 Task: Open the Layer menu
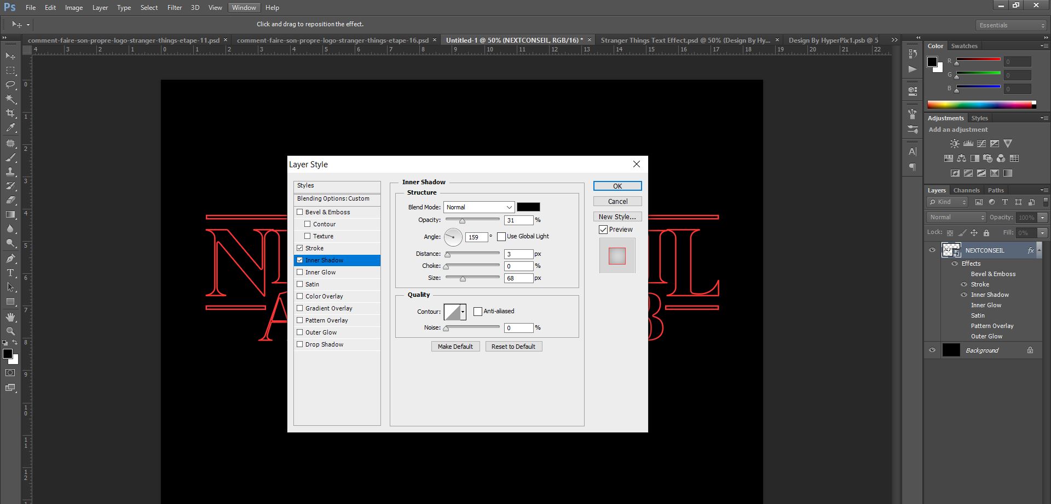tap(100, 8)
